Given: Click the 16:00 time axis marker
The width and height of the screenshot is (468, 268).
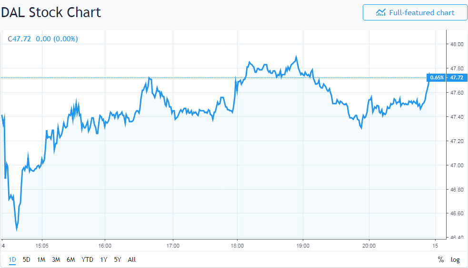Looking at the screenshot, I should [x=105, y=246].
